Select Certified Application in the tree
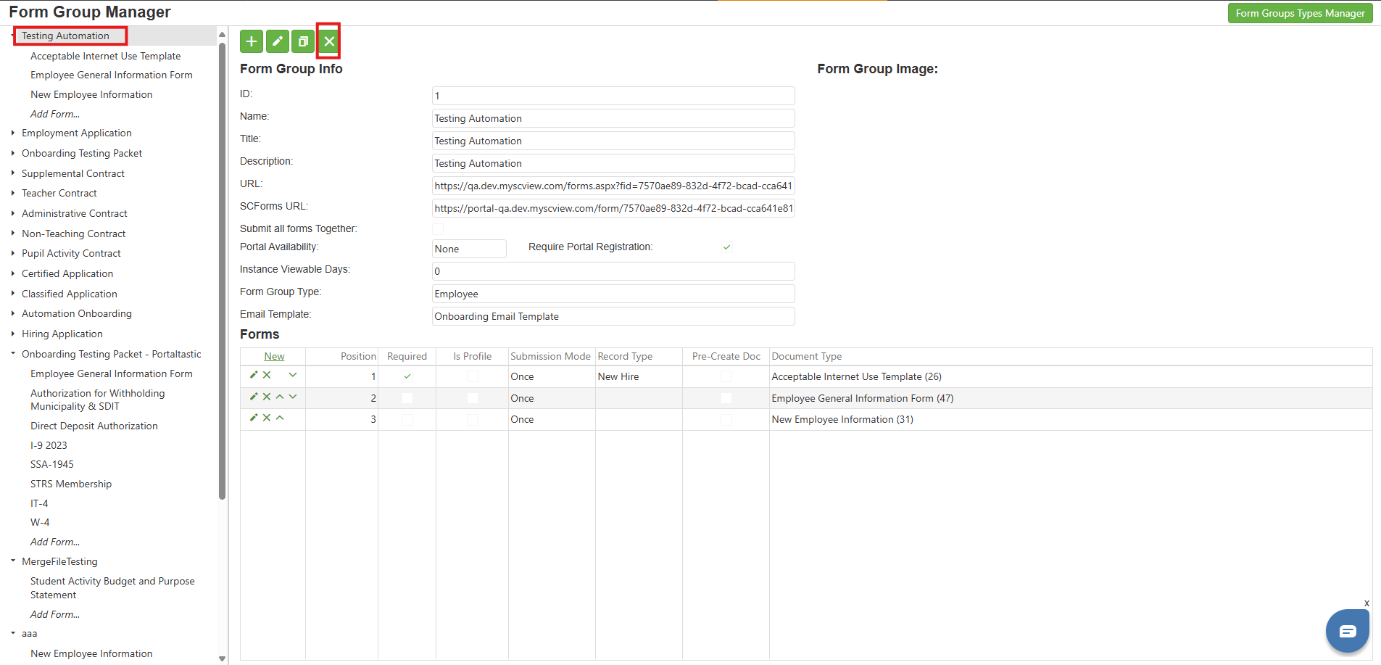1381x665 pixels. [67, 273]
